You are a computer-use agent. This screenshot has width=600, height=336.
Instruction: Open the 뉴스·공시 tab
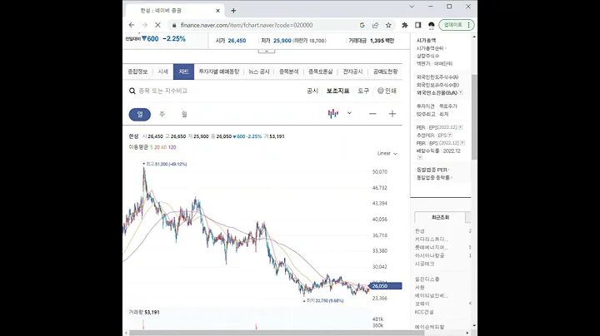point(259,72)
